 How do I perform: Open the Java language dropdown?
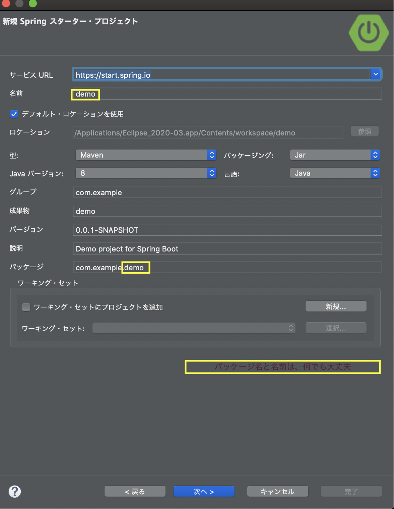pyautogui.click(x=335, y=173)
